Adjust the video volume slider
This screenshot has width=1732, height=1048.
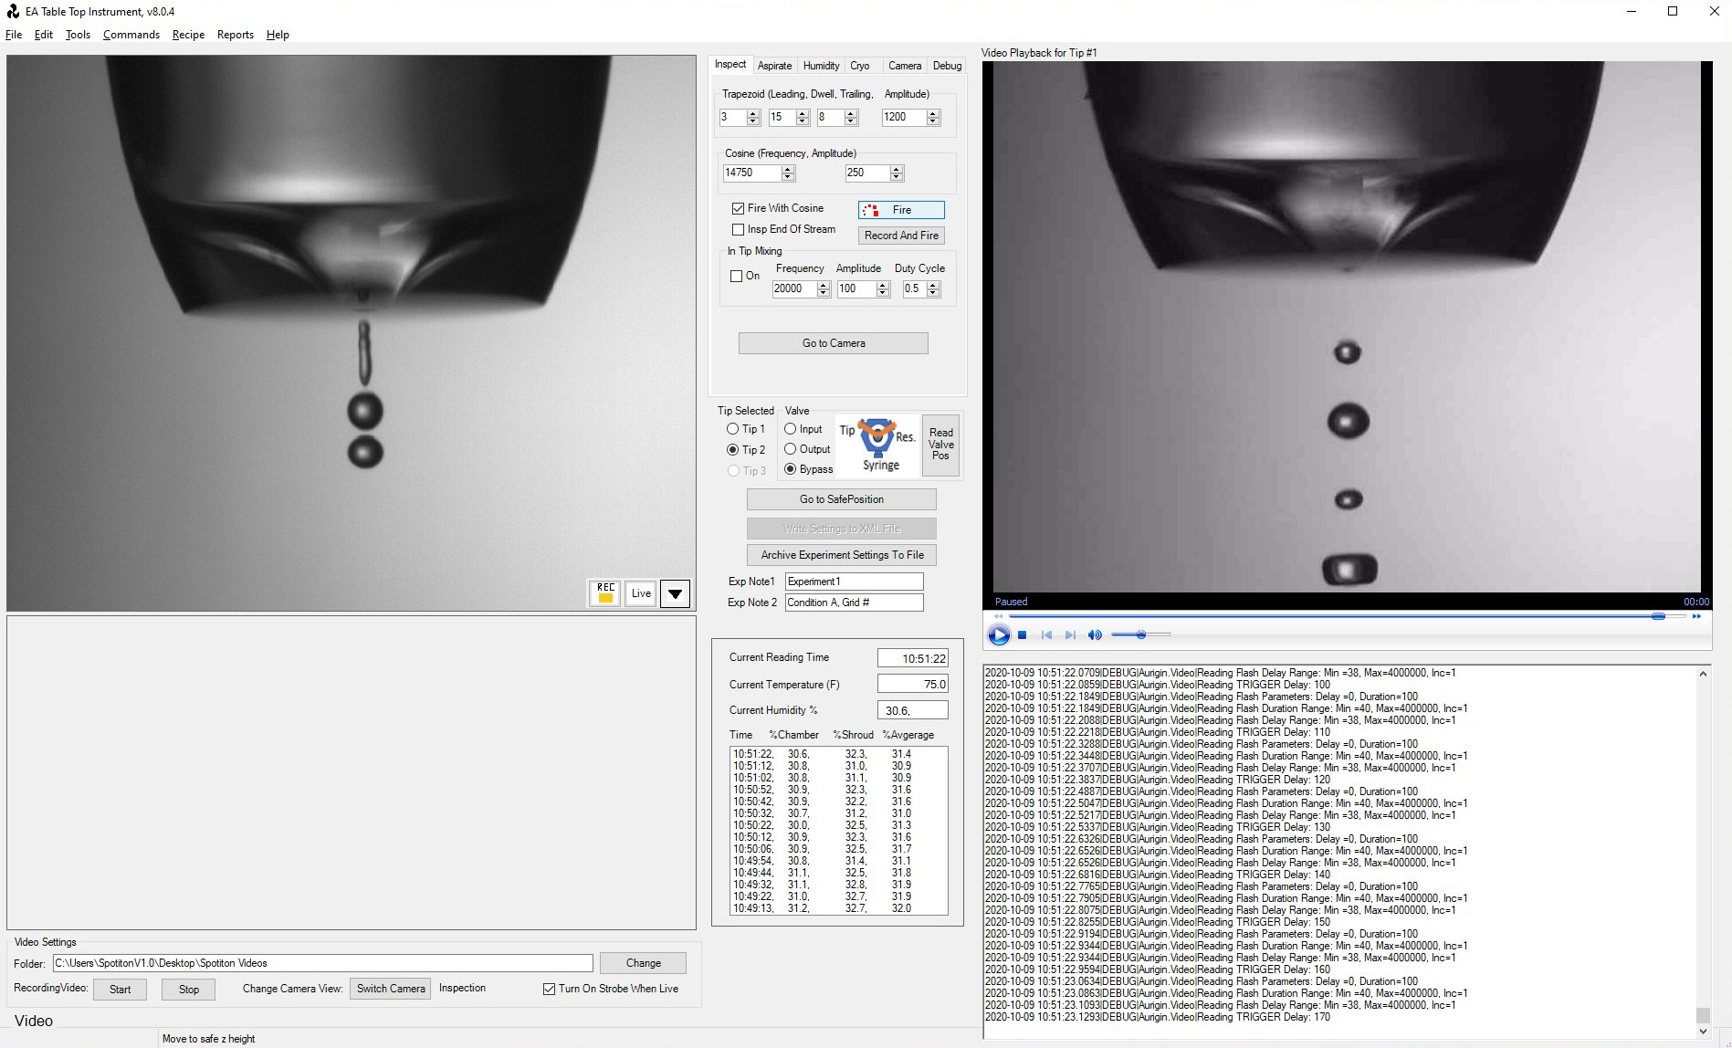[x=1140, y=635]
